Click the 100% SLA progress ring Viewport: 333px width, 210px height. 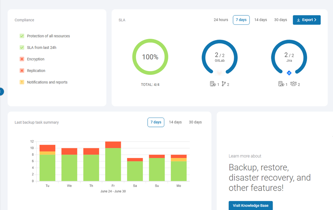coord(150,57)
